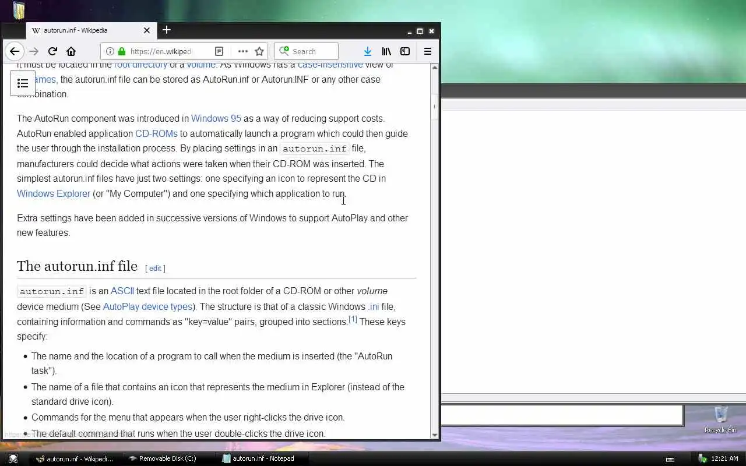Image resolution: width=746 pixels, height=466 pixels.
Task: Follow the 'CD-ROMs' link
Action: pyautogui.click(x=156, y=134)
